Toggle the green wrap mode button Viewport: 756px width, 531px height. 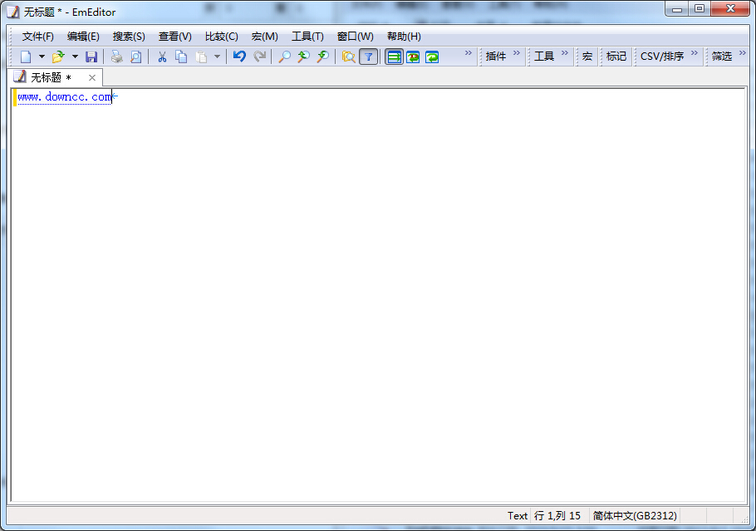tap(394, 57)
